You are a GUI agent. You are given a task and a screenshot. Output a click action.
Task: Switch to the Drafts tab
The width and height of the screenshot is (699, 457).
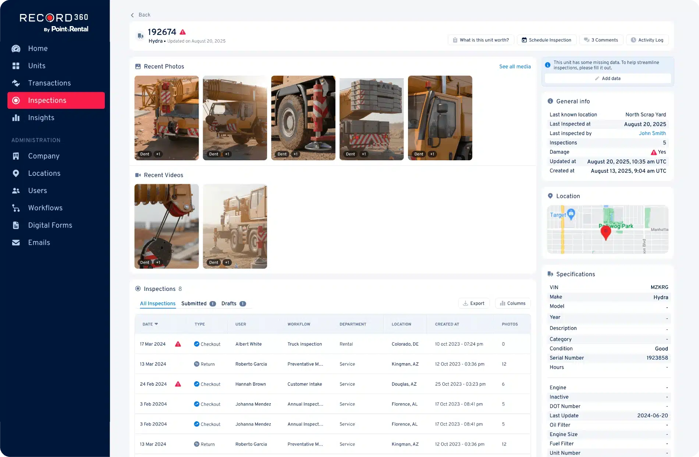tap(229, 303)
